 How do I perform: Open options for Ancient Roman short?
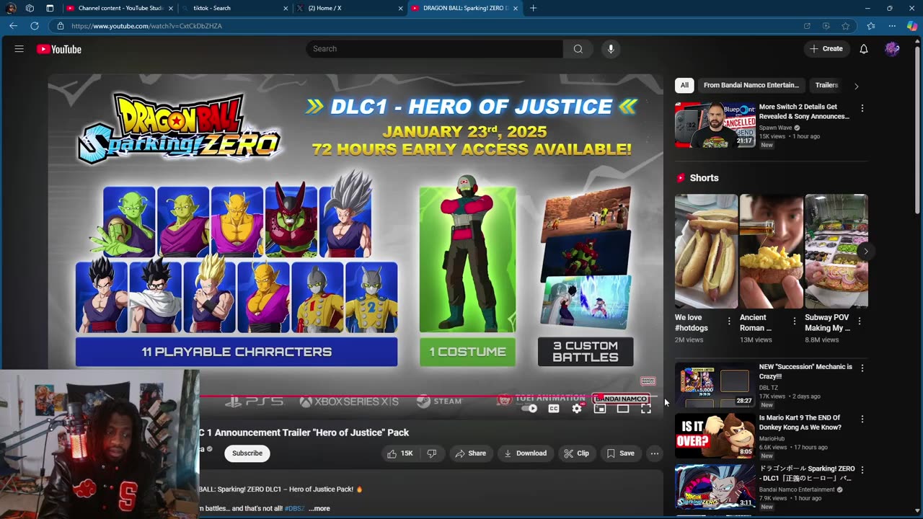(x=794, y=321)
